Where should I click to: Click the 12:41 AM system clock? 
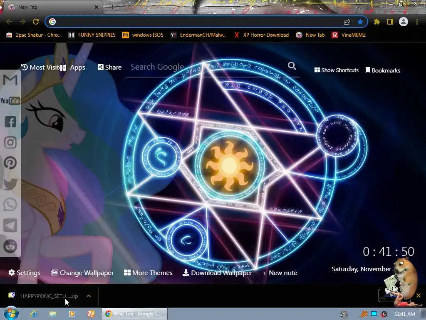(x=404, y=314)
